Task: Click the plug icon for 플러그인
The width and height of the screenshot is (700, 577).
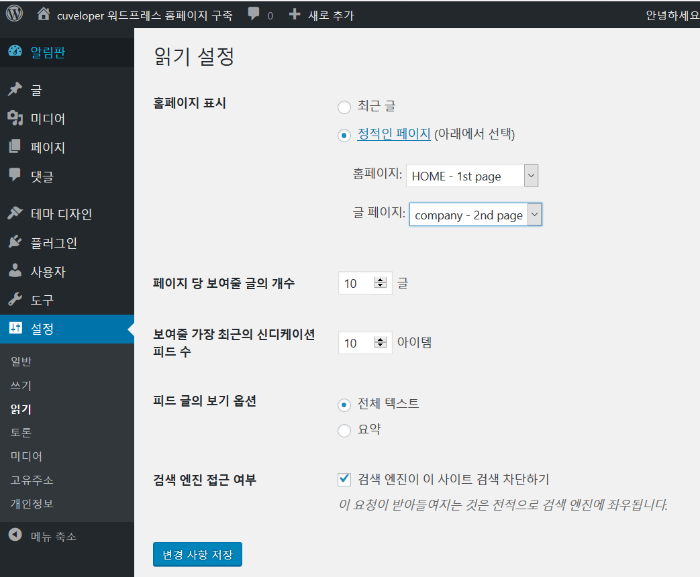Action: pyautogui.click(x=15, y=242)
